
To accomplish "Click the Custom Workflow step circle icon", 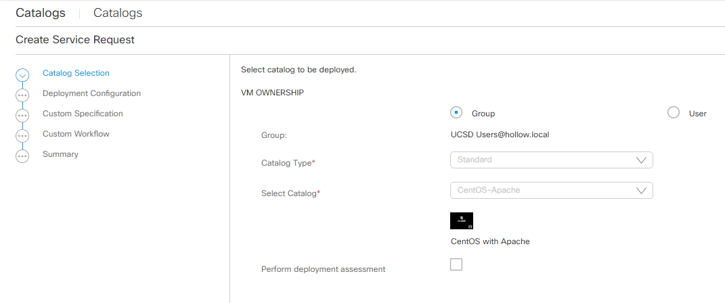I will [22, 136].
